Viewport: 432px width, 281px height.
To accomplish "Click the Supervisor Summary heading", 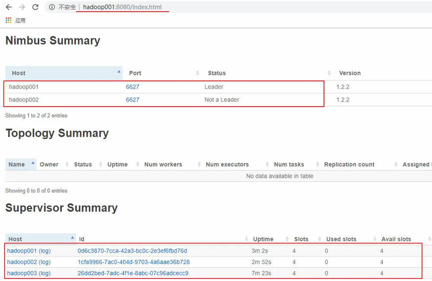I will point(61,208).
